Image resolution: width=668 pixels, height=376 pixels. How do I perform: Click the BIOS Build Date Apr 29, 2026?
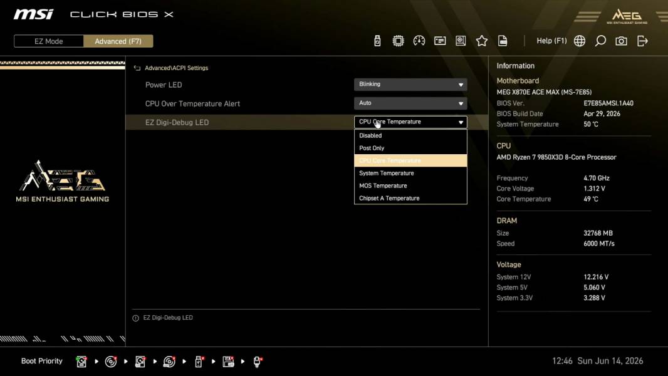602,113
